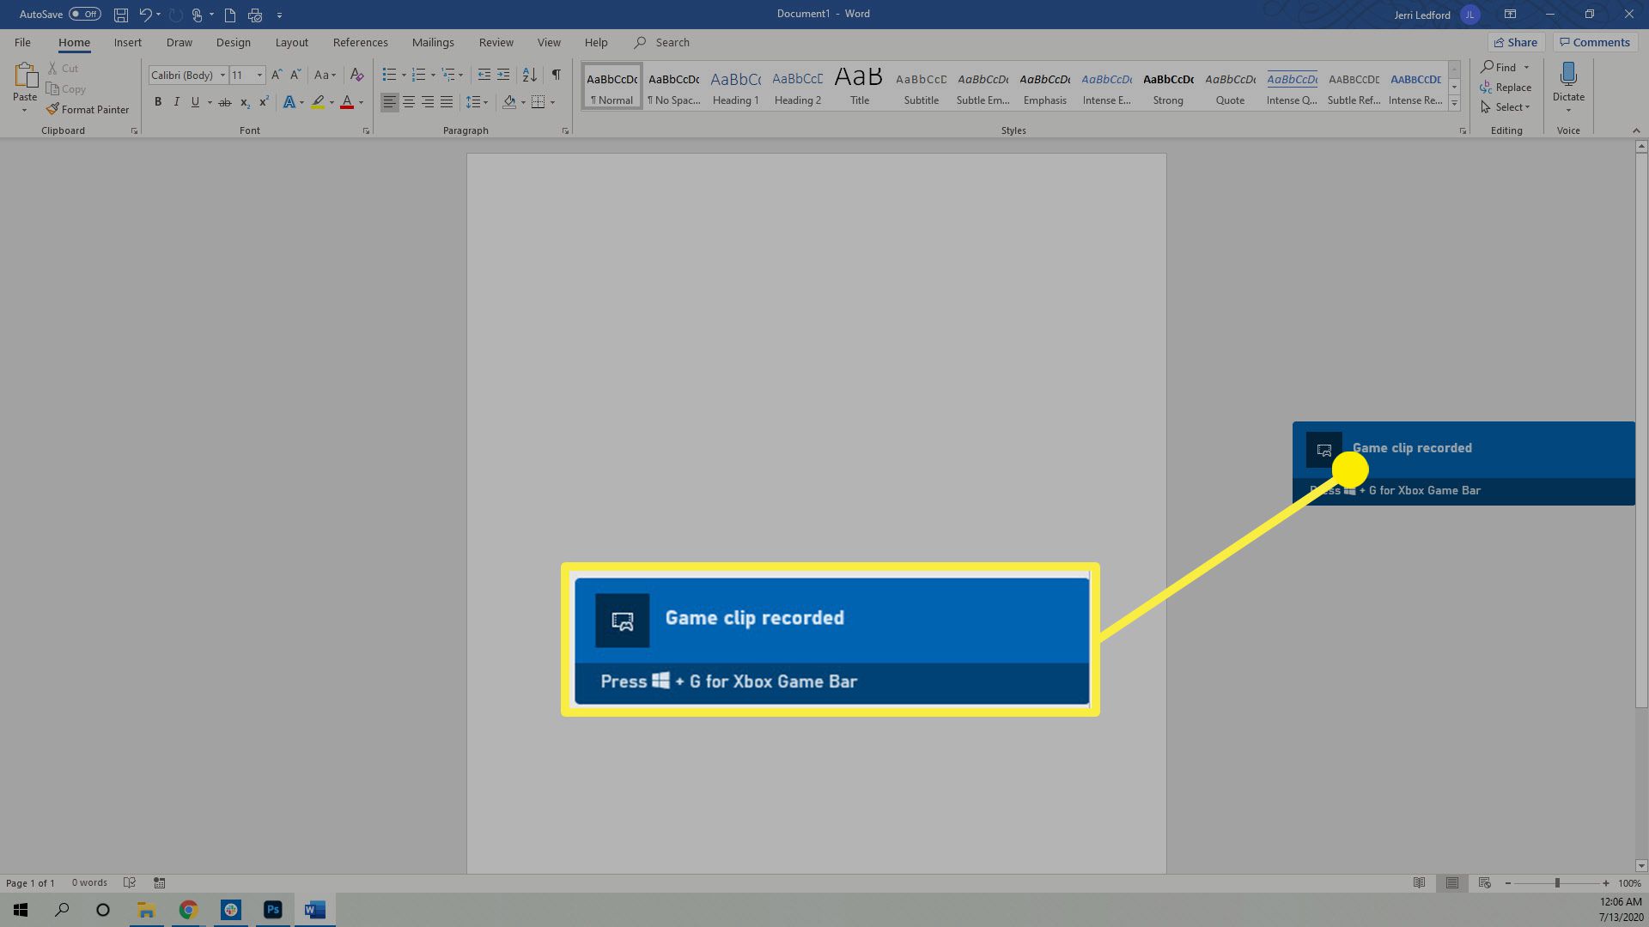The image size is (1649, 927).
Task: Click the Subscript button
Action: coord(245,102)
